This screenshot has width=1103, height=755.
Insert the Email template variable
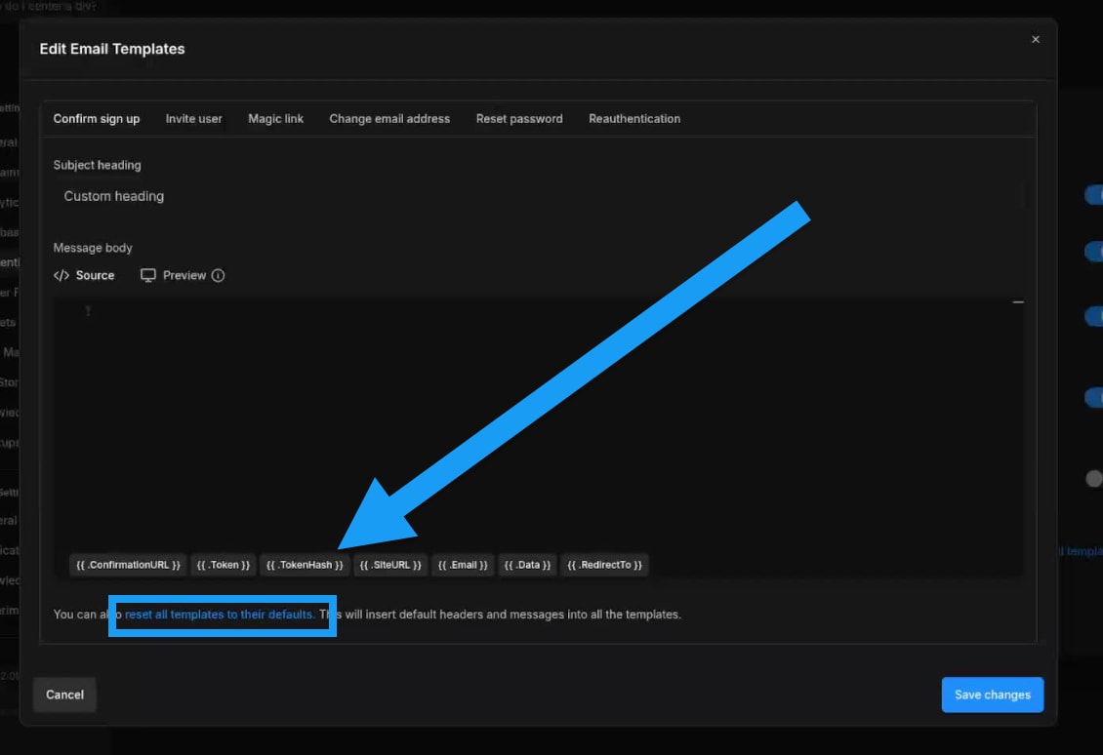pyautogui.click(x=464, y=565)
